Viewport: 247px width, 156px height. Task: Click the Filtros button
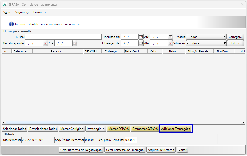[236, 43]
